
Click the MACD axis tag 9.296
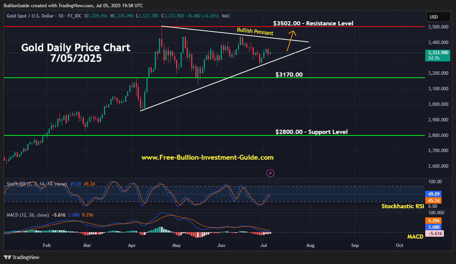point(433,220)
